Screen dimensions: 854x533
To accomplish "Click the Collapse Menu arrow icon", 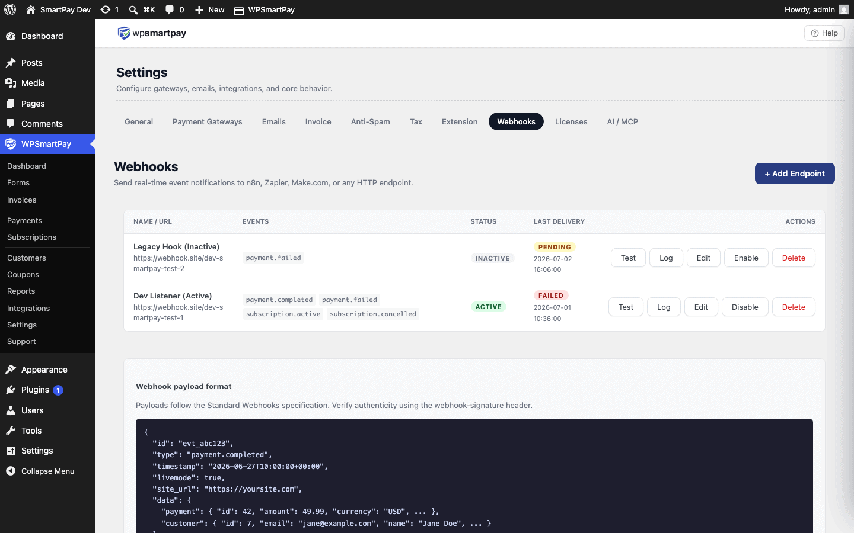I will [11, 471].
